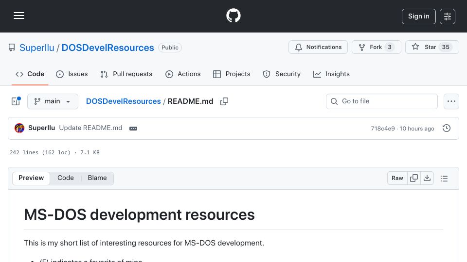Viewport: 467px width, 262px height.
Task: Open the more file actions ellipsis menu
Action: (451, 101)
